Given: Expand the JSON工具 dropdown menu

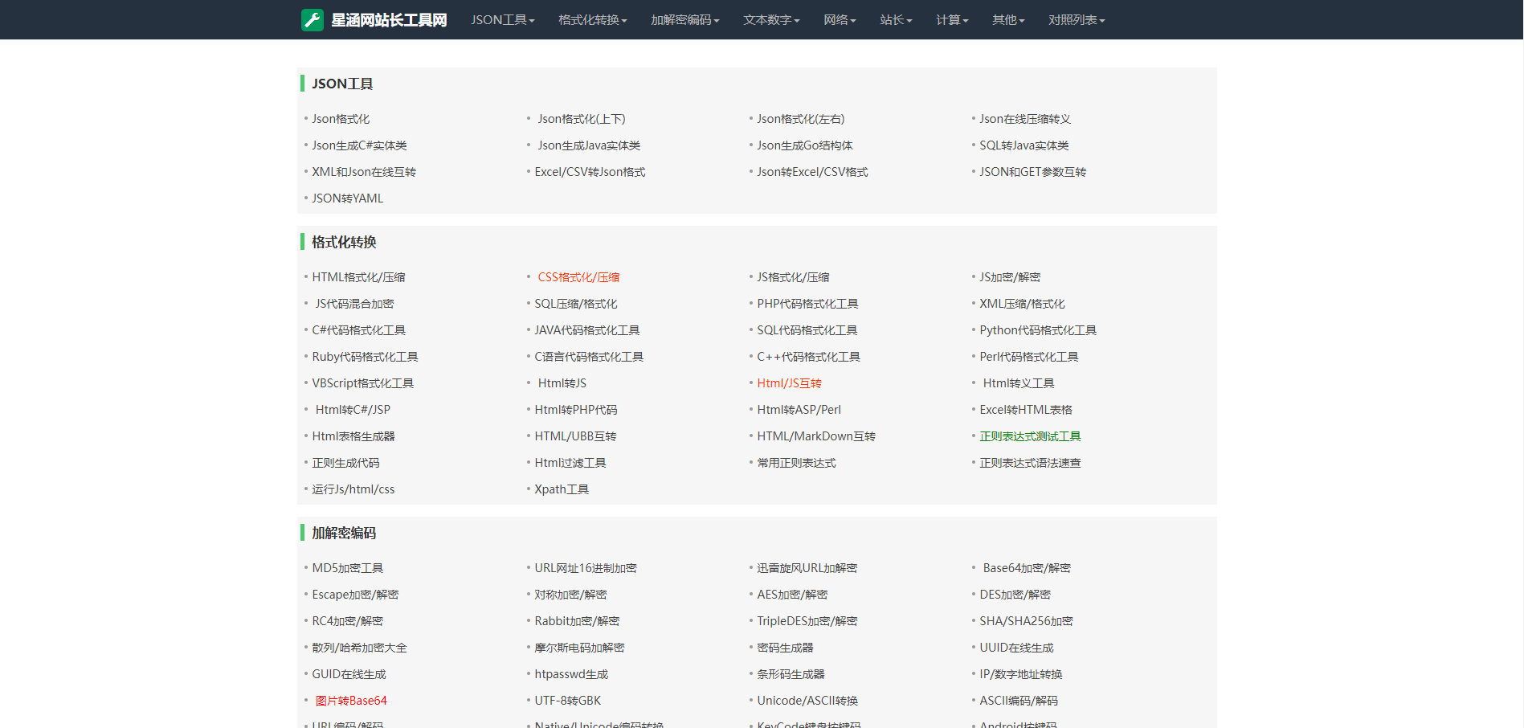Looking at the screenshot, I should pos(503,20).
